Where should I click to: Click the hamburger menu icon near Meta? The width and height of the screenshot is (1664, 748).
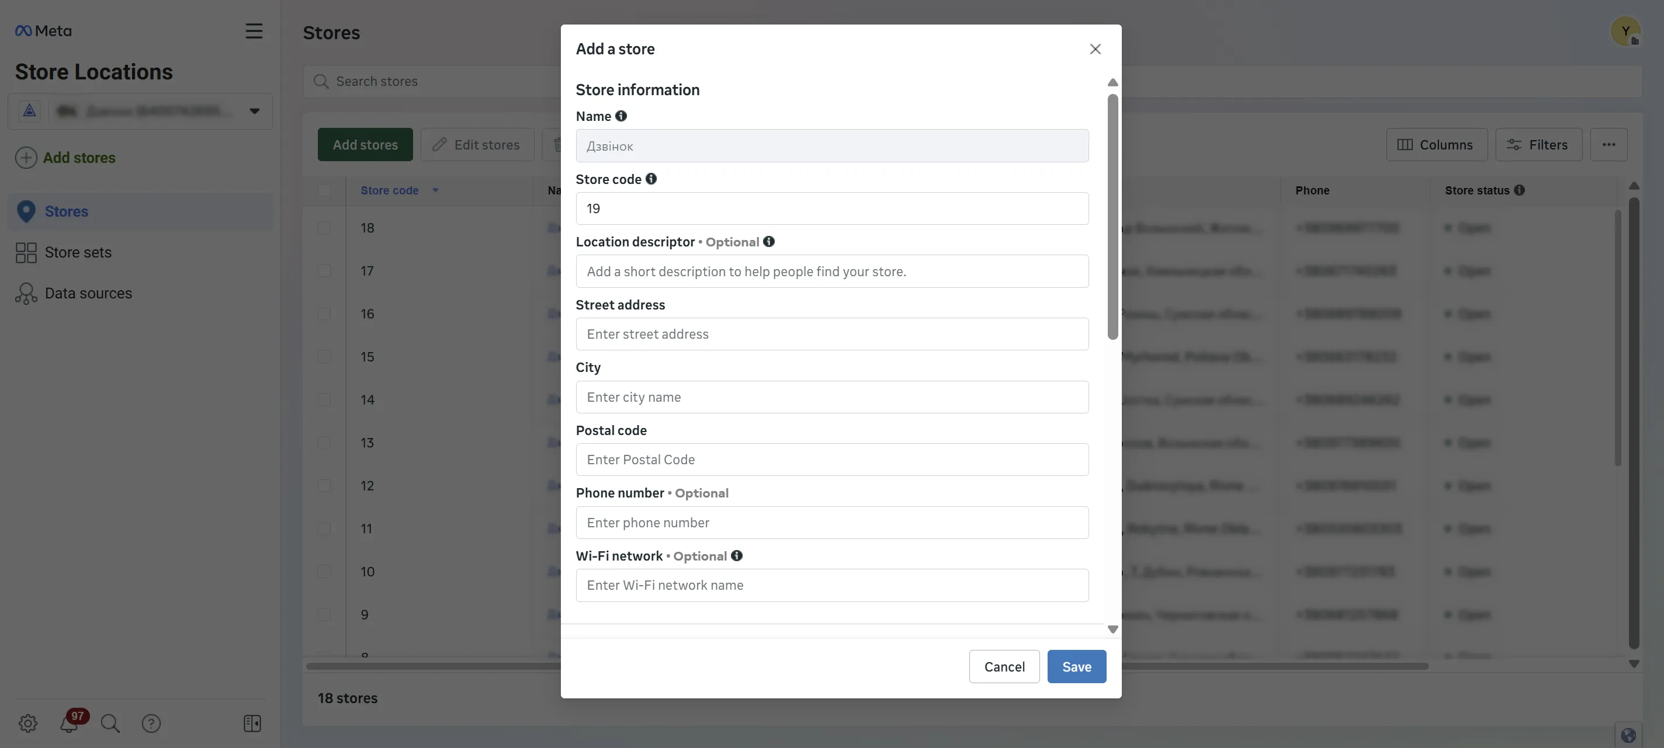254,31
